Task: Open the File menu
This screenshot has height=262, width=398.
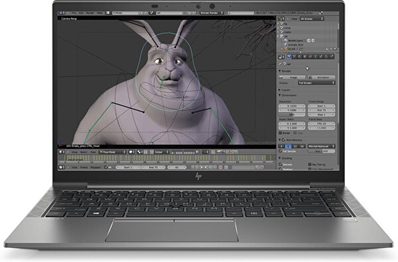Action: point(74,13)
